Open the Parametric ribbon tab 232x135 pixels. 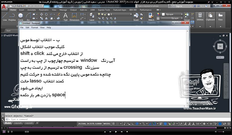44,10
